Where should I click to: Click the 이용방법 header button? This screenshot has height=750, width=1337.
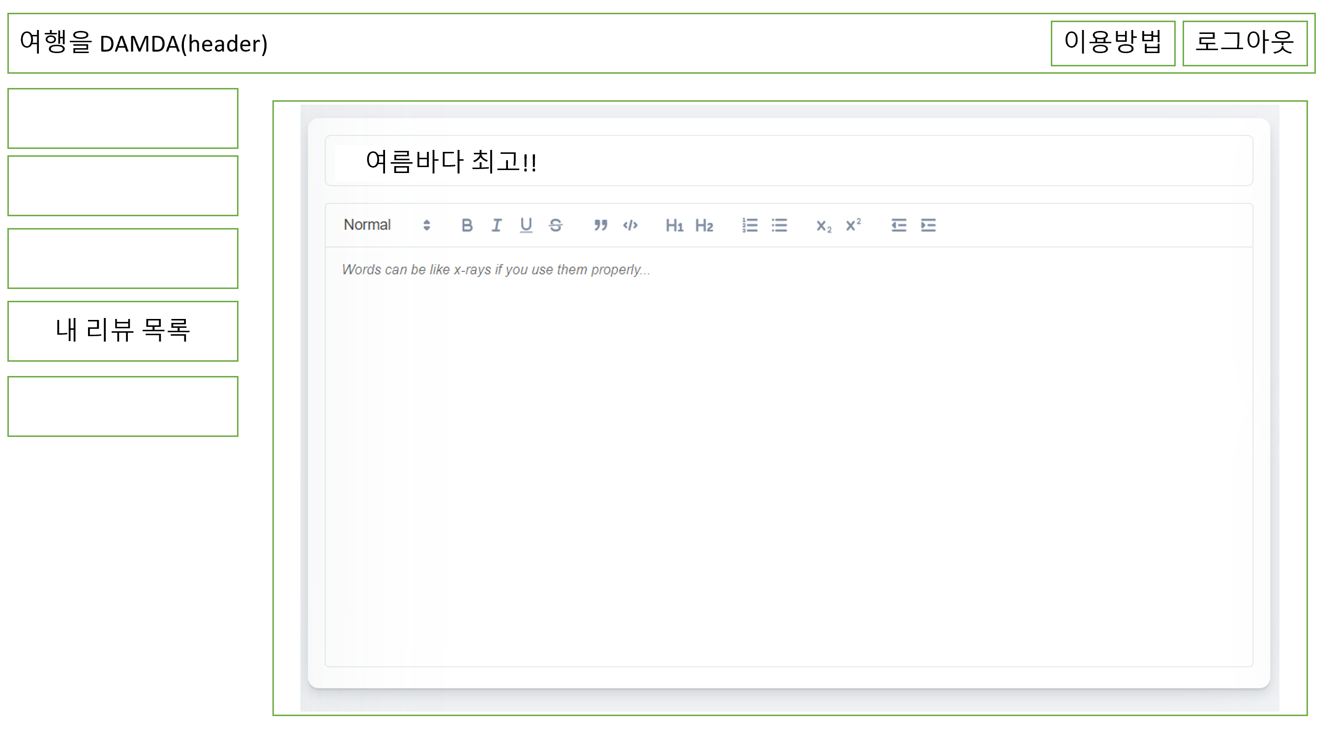(1112, 43)
